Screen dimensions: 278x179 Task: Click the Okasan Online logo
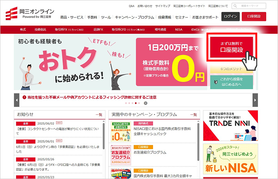pyautogui.click(x=30, y=13)
